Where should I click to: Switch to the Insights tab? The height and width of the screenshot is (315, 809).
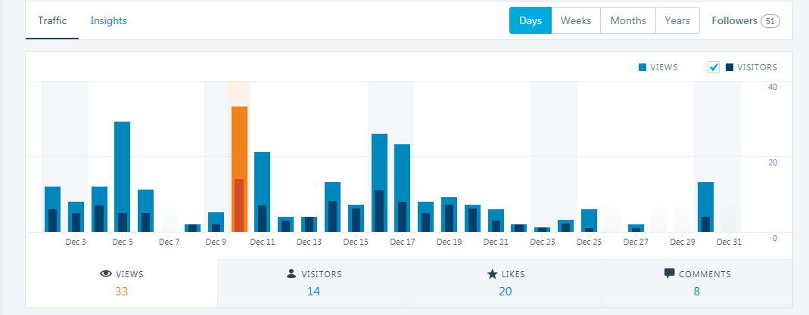(x=108, y=21)
